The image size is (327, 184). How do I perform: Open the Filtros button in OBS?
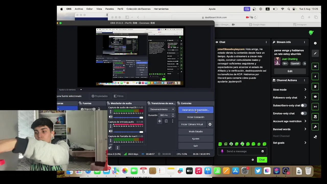tap(119, 96)
